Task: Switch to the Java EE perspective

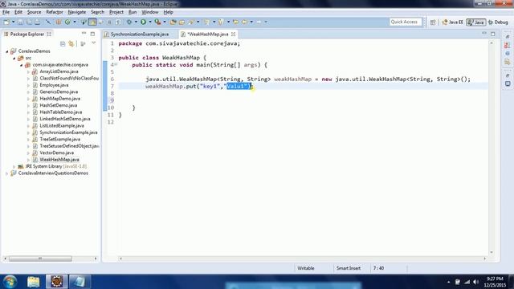Action: (452, 22)
